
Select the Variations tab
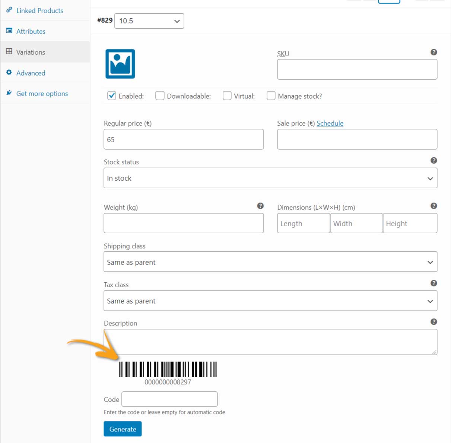[x=45, y=52]
